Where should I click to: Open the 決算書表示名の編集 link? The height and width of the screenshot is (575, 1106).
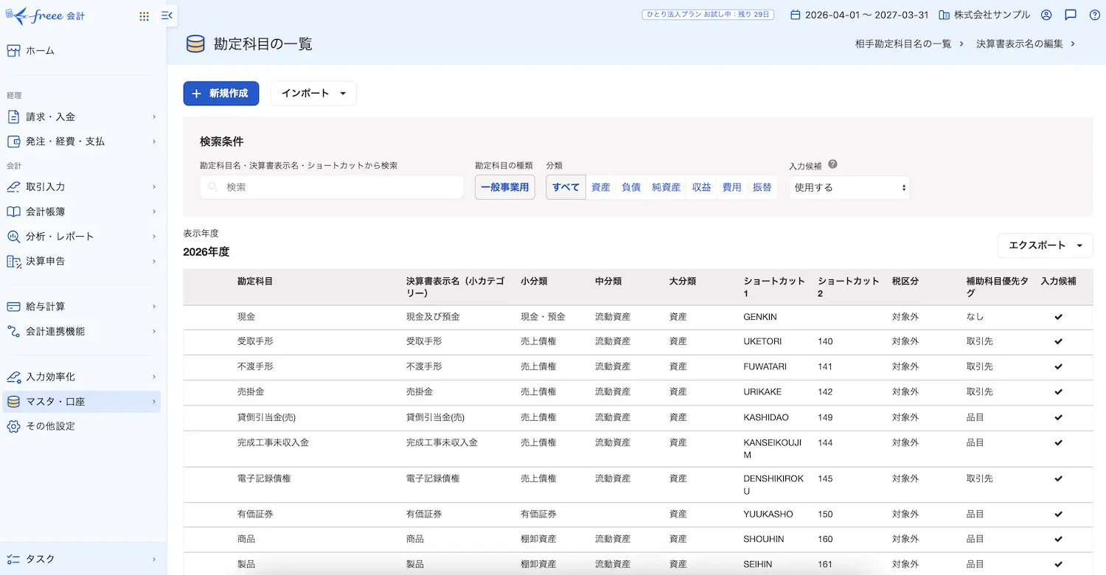coord(1026,44)
